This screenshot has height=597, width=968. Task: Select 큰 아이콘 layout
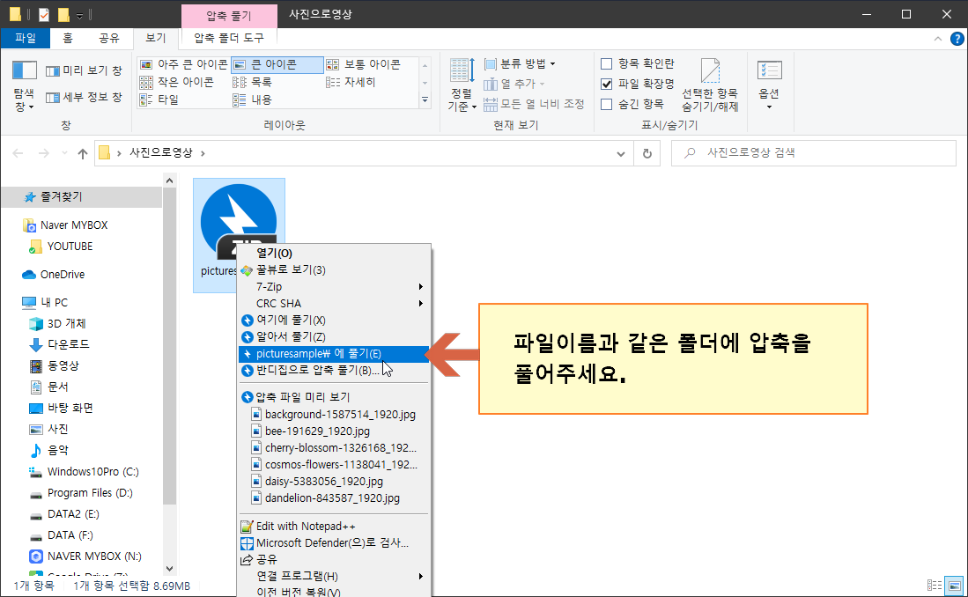pos(277,64)
